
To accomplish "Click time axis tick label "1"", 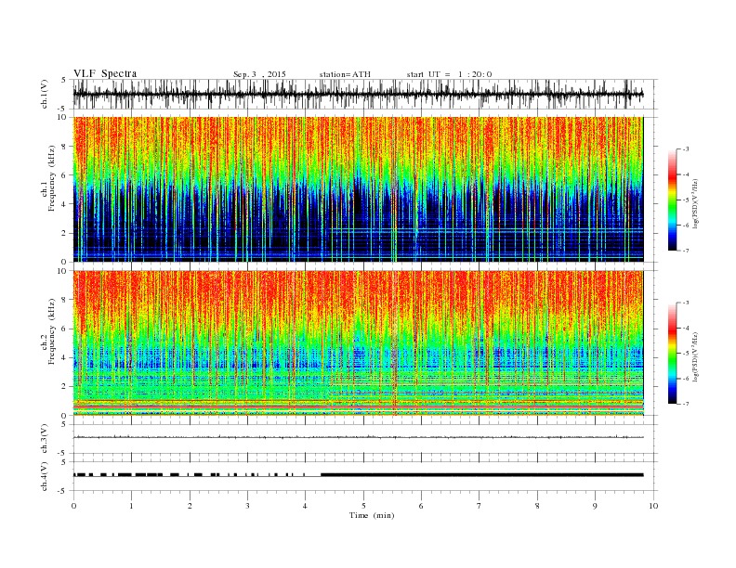I will [x=131, y=506].
